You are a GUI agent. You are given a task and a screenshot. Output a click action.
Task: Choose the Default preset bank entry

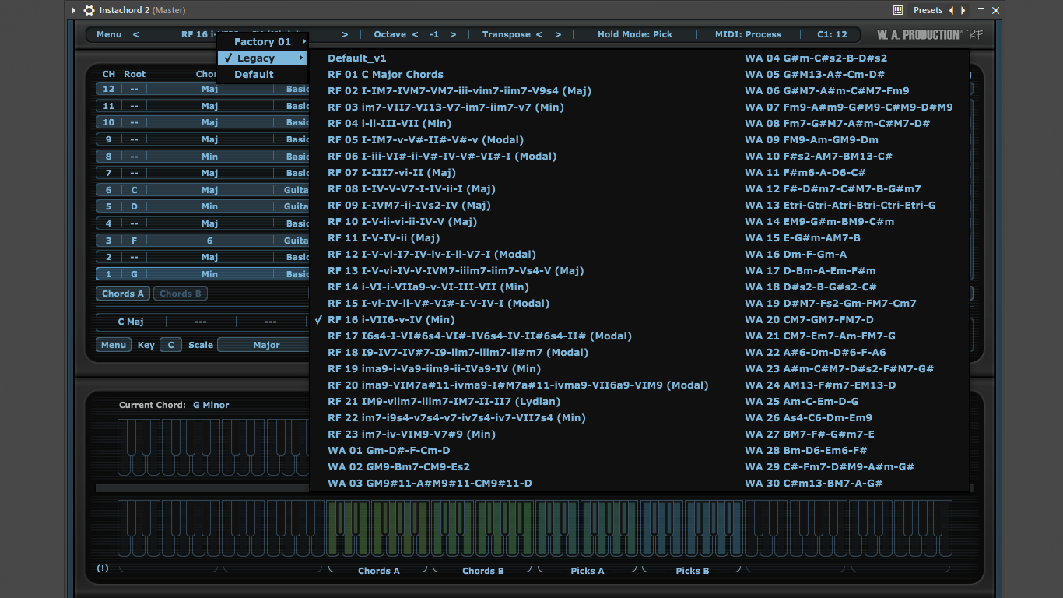tap(262, 74)
